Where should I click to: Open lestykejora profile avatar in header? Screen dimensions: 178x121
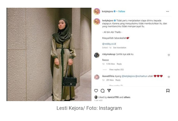pyautogui.click(x=97, y=11)
